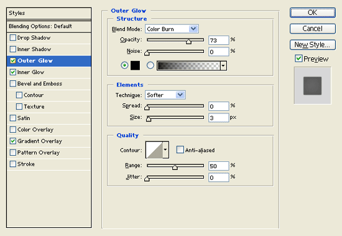Enable the Bevel and Emboss checkbox
This screenshot has width=342, height=236.
[x=13, y=83]
